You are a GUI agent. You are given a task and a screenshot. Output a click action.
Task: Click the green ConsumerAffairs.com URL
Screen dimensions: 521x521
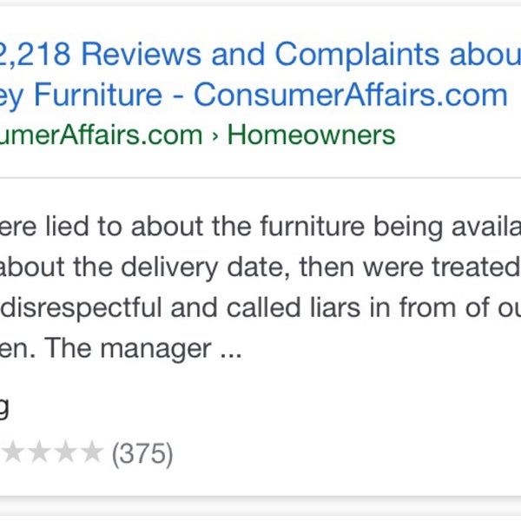click(x=101, y=135)
